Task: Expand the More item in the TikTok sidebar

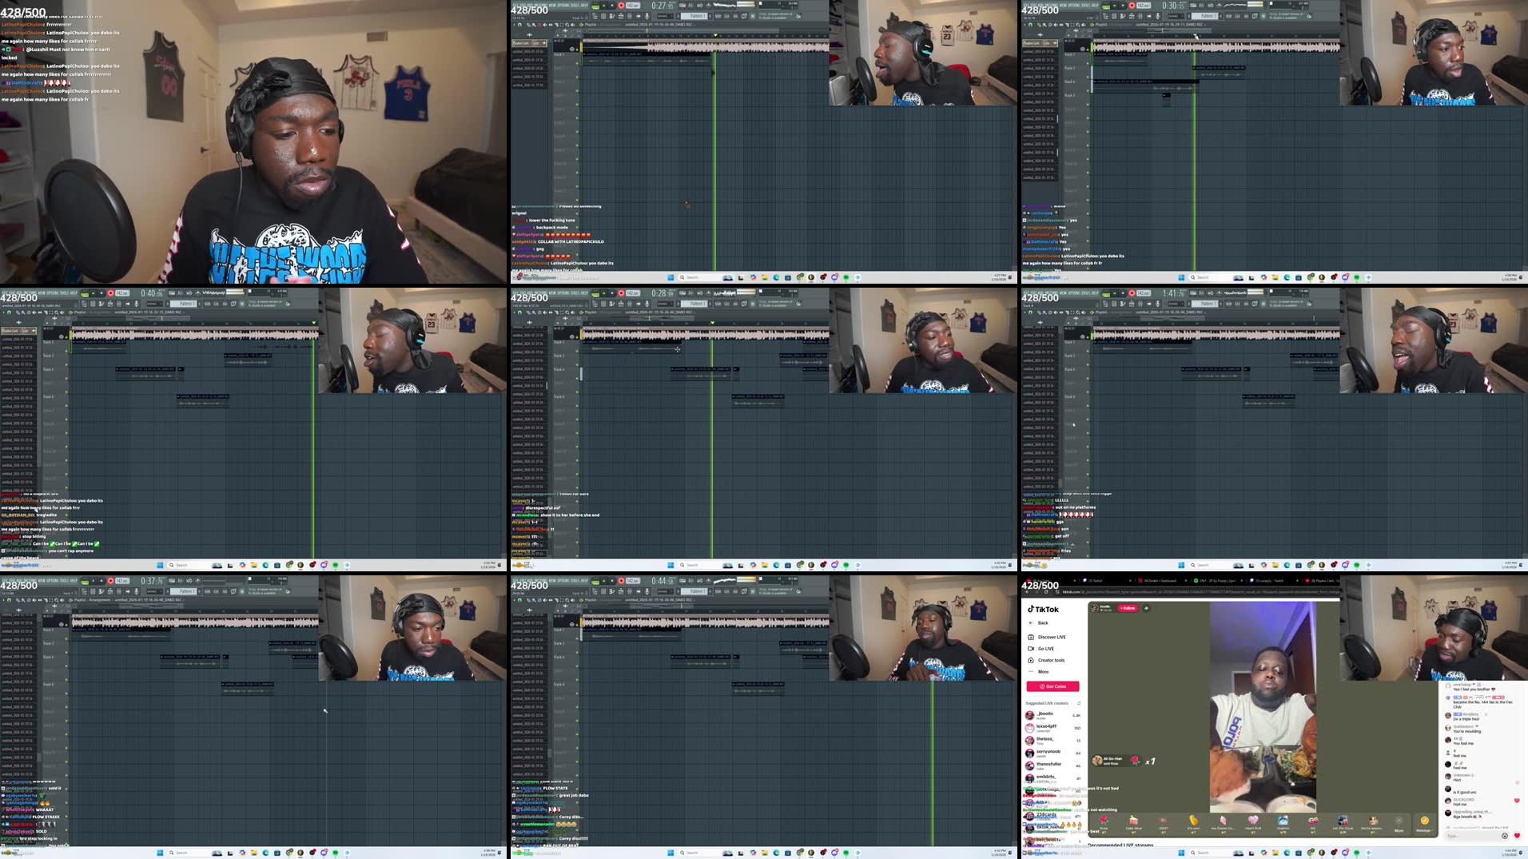Action: [1044, 671]
